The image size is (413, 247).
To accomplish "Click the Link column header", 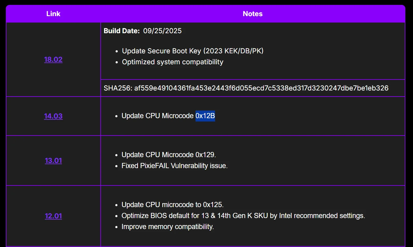I will tap(53, 14).
